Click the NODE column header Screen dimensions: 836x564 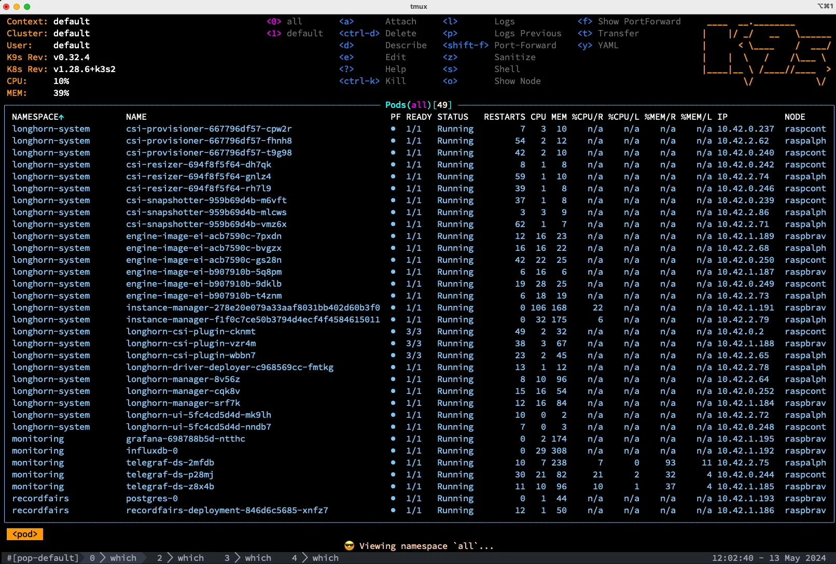pos(795,117)
